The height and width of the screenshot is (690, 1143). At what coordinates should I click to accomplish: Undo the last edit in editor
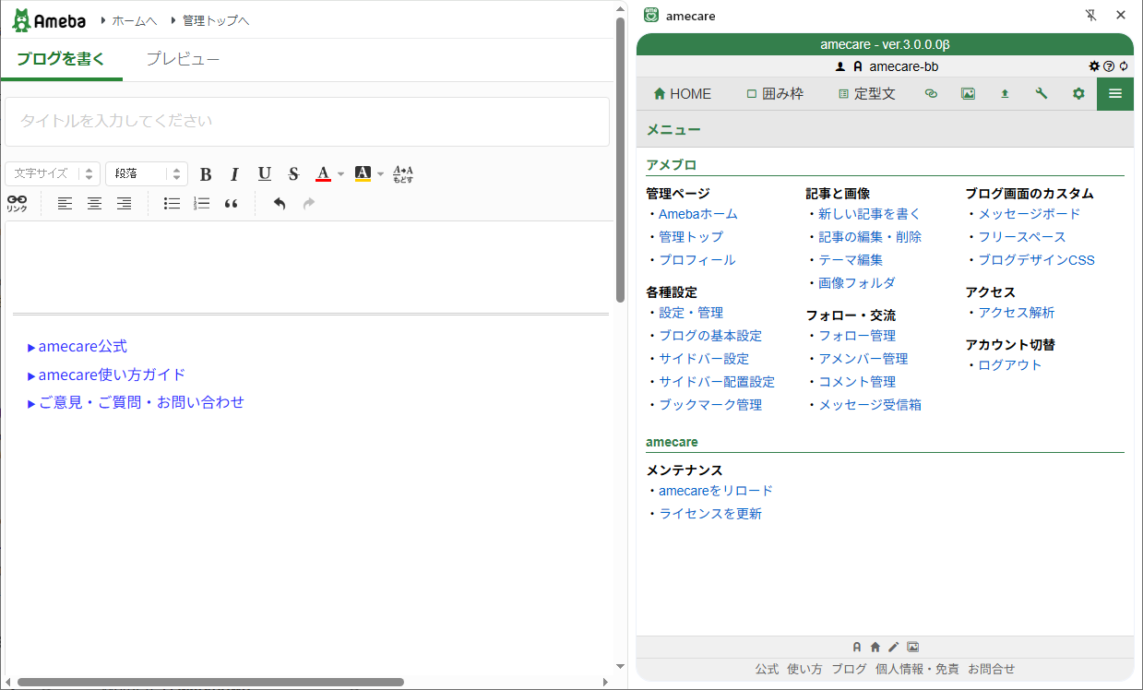(280, 204)
